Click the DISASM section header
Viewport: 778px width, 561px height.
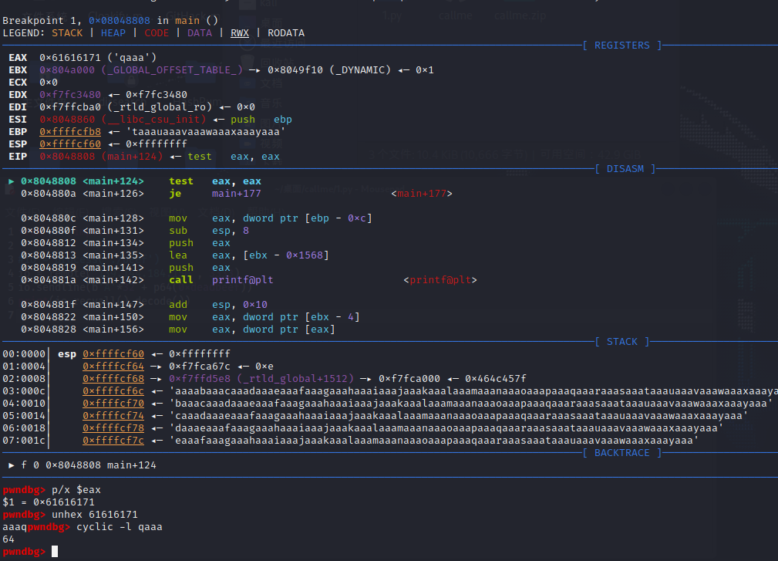click(625, 169)
